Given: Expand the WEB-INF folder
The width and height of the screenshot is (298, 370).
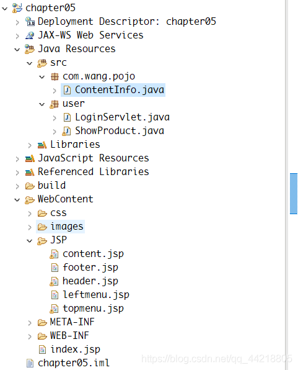Looking at the screenshot, I should coord(30,336).
